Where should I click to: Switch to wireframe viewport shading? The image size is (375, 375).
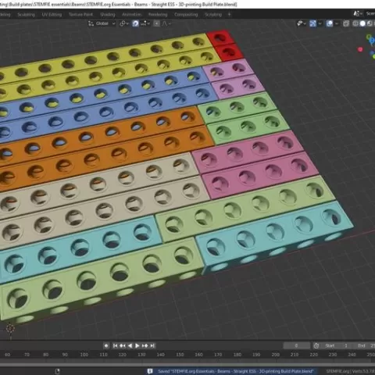[x=355, y=23]
